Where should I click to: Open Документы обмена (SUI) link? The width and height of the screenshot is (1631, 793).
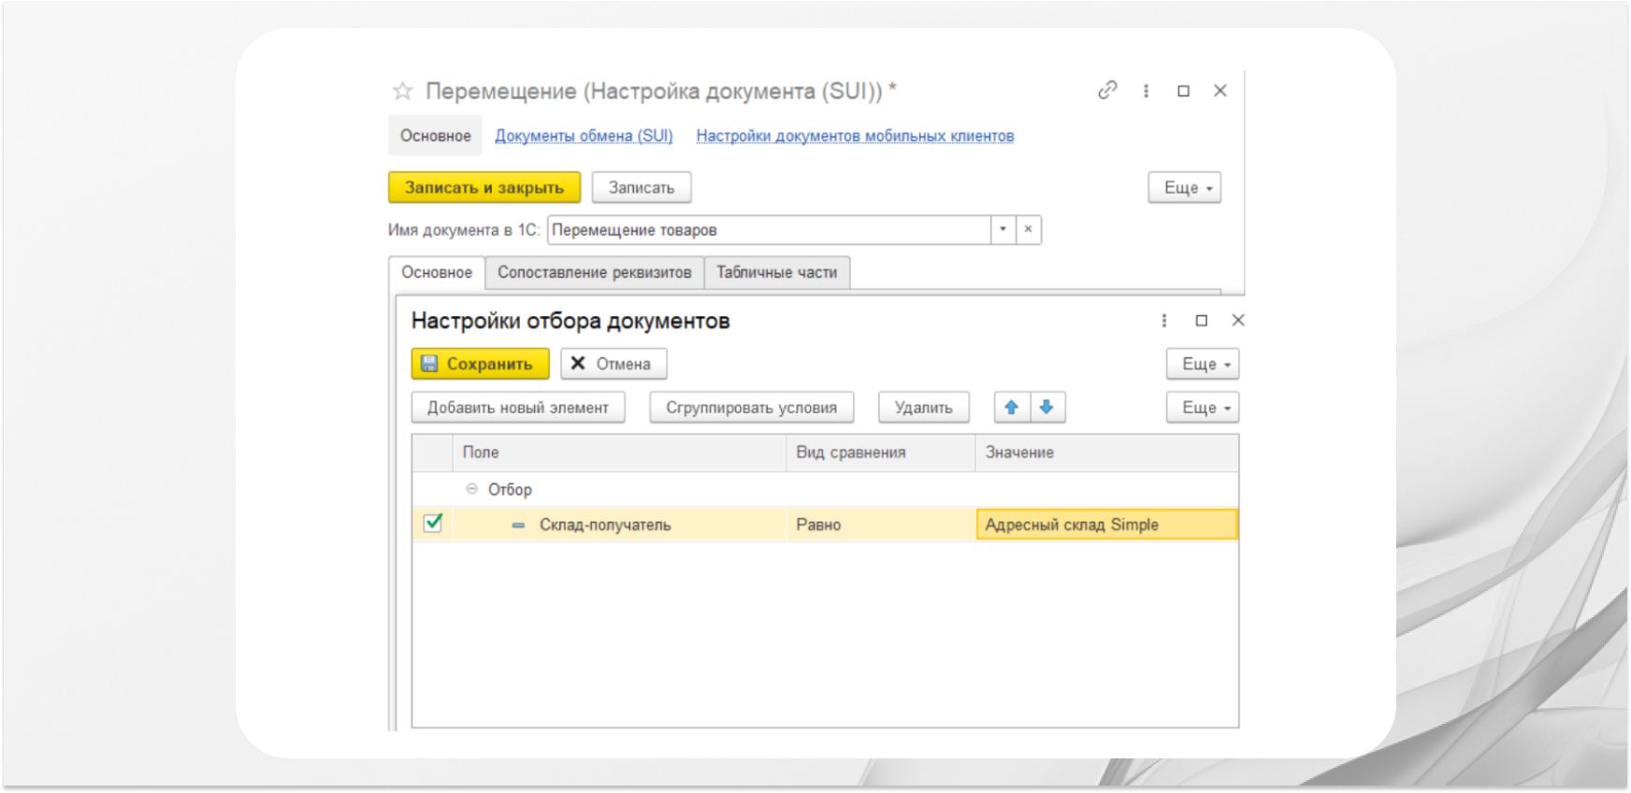(x=584, y=136)
